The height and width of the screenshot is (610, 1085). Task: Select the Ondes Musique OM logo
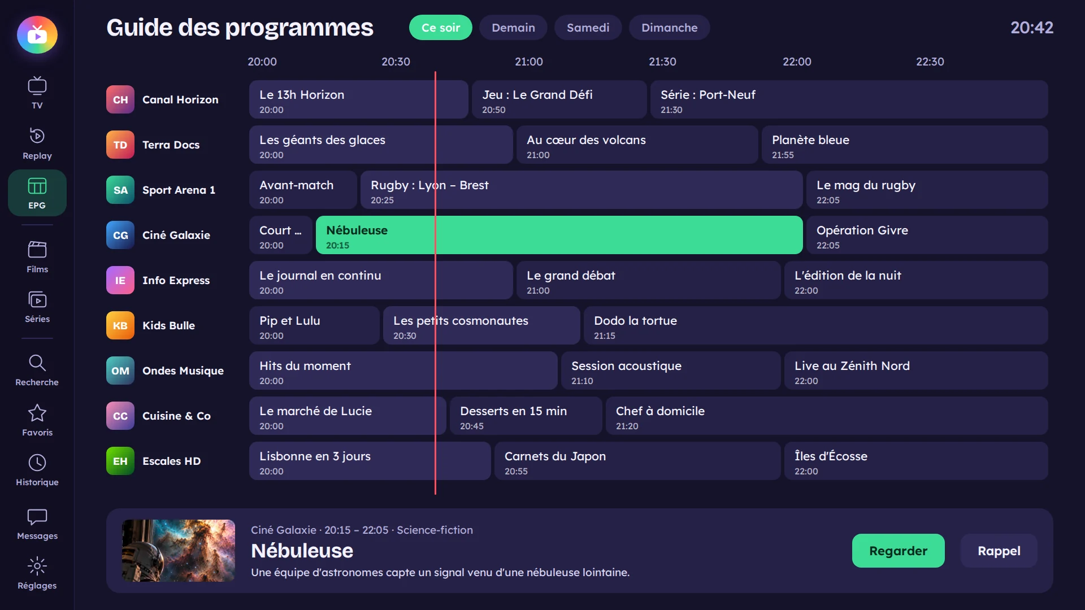(120, 371)
